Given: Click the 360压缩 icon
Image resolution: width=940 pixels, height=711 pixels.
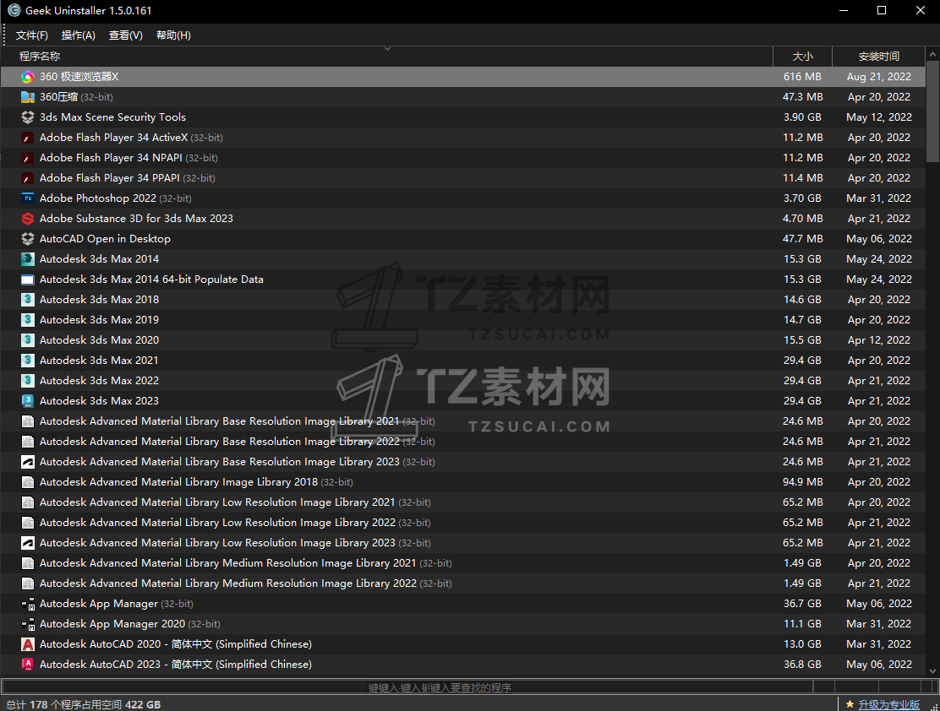Looking at the screenshot, I should pyautogui.click(x=28, y=97).
